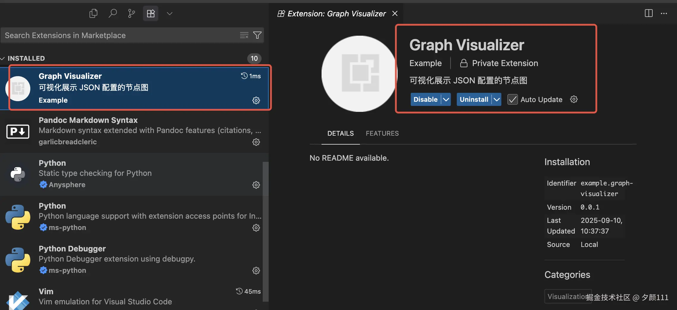
Task: Click the identifier example.graph-visualizer value
Action: tap(607, 188)
